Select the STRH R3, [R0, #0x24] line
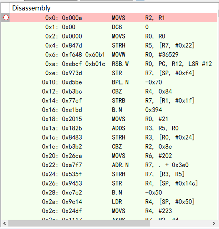This screenshot has width=219, height=229. (x=113, y=137)
